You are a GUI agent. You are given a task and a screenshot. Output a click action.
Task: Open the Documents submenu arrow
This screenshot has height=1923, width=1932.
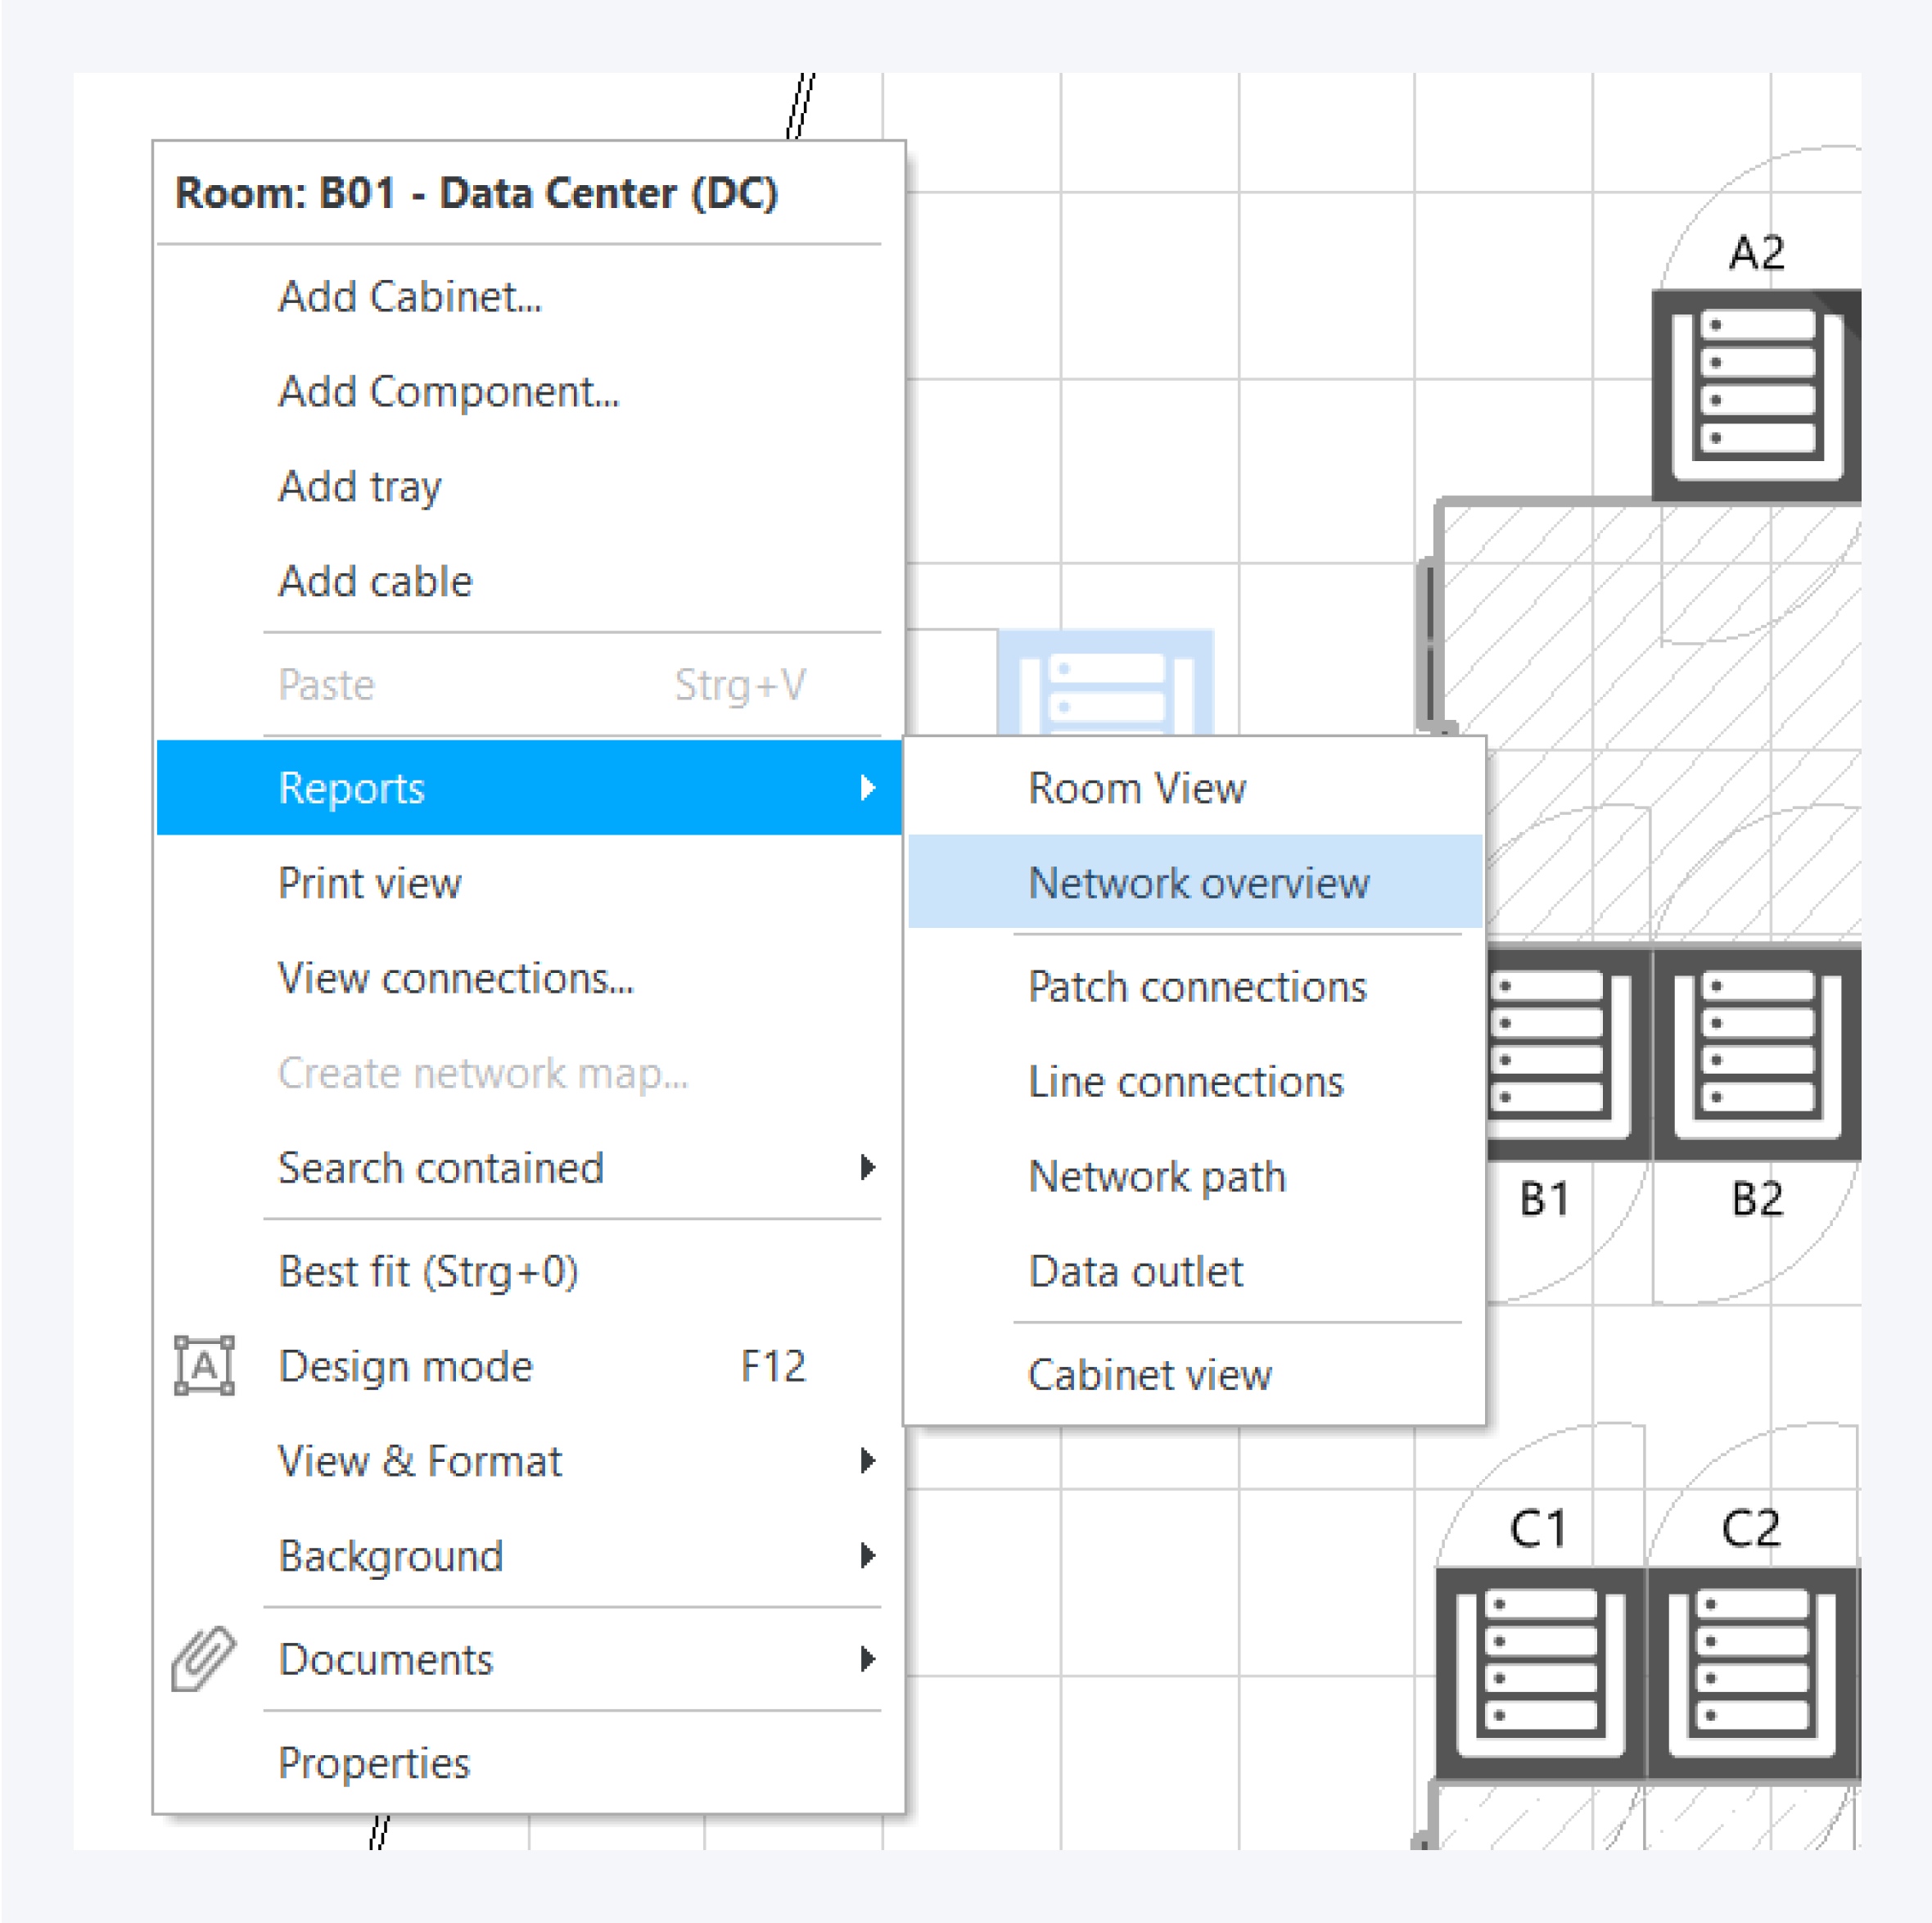point(867,1658)
